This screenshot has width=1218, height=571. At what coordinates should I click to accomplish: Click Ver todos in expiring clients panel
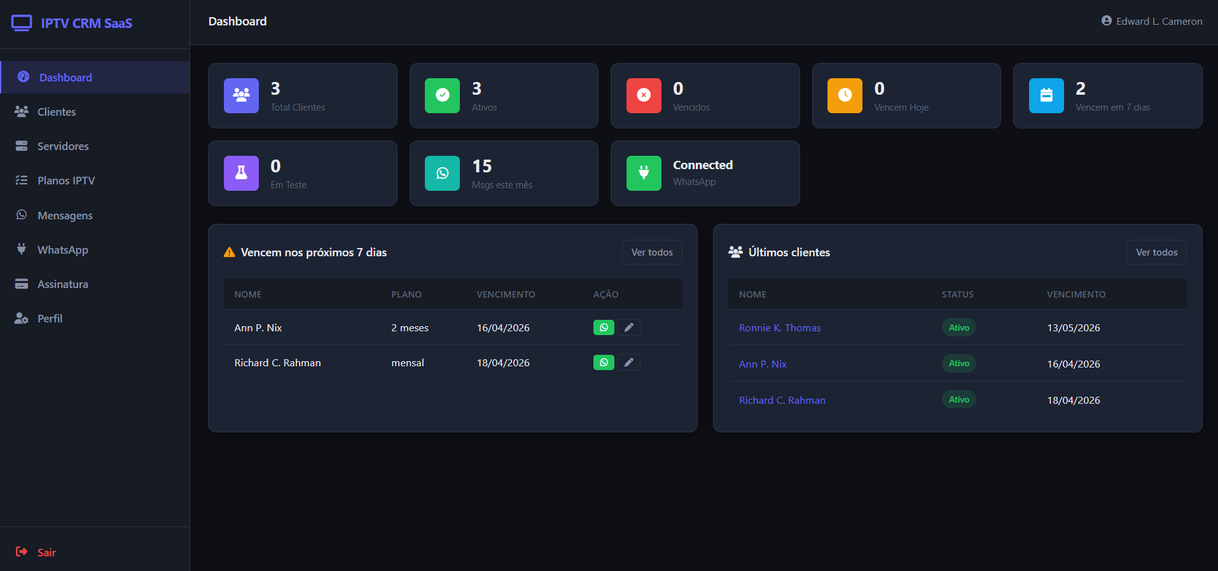point(651,252)
